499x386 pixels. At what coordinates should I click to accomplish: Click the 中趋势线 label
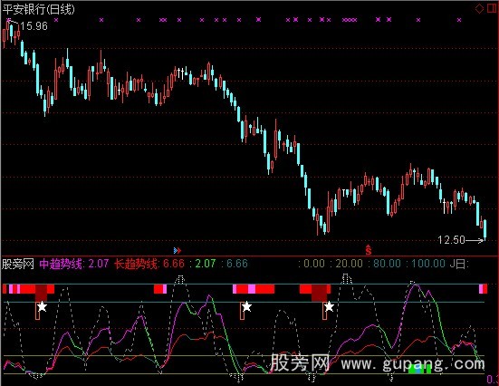click(x=61, y=264)
